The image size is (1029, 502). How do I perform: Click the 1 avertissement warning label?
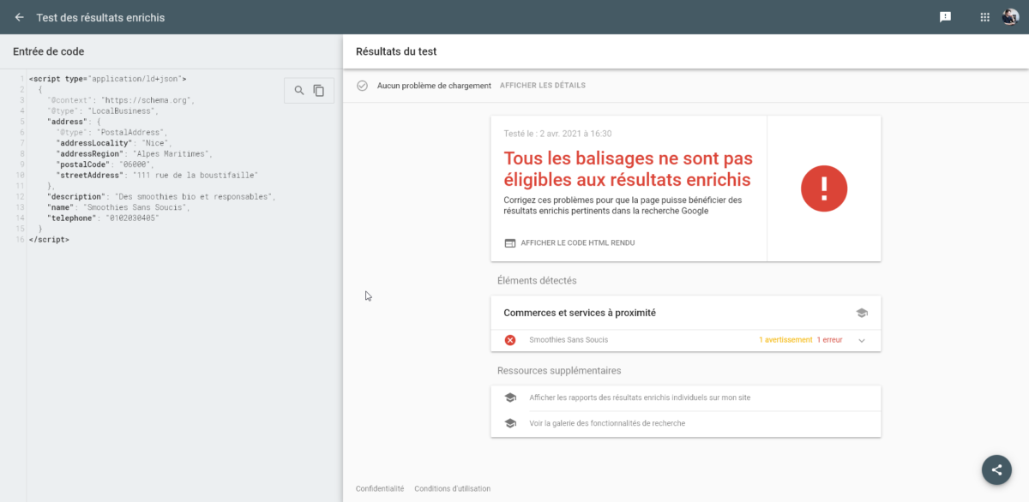(785, 340)
